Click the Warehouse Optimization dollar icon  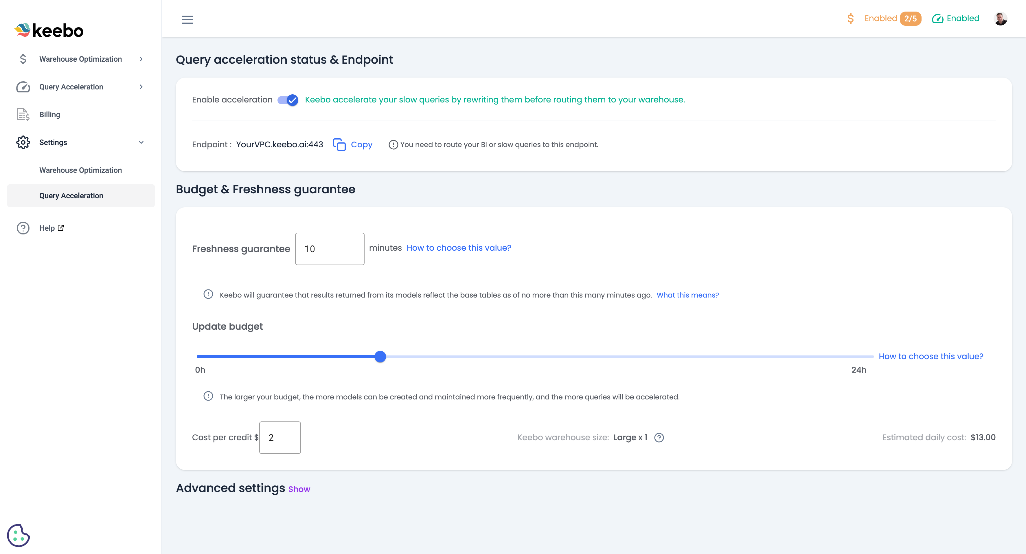pyautogui.click(x=23, y=59)
